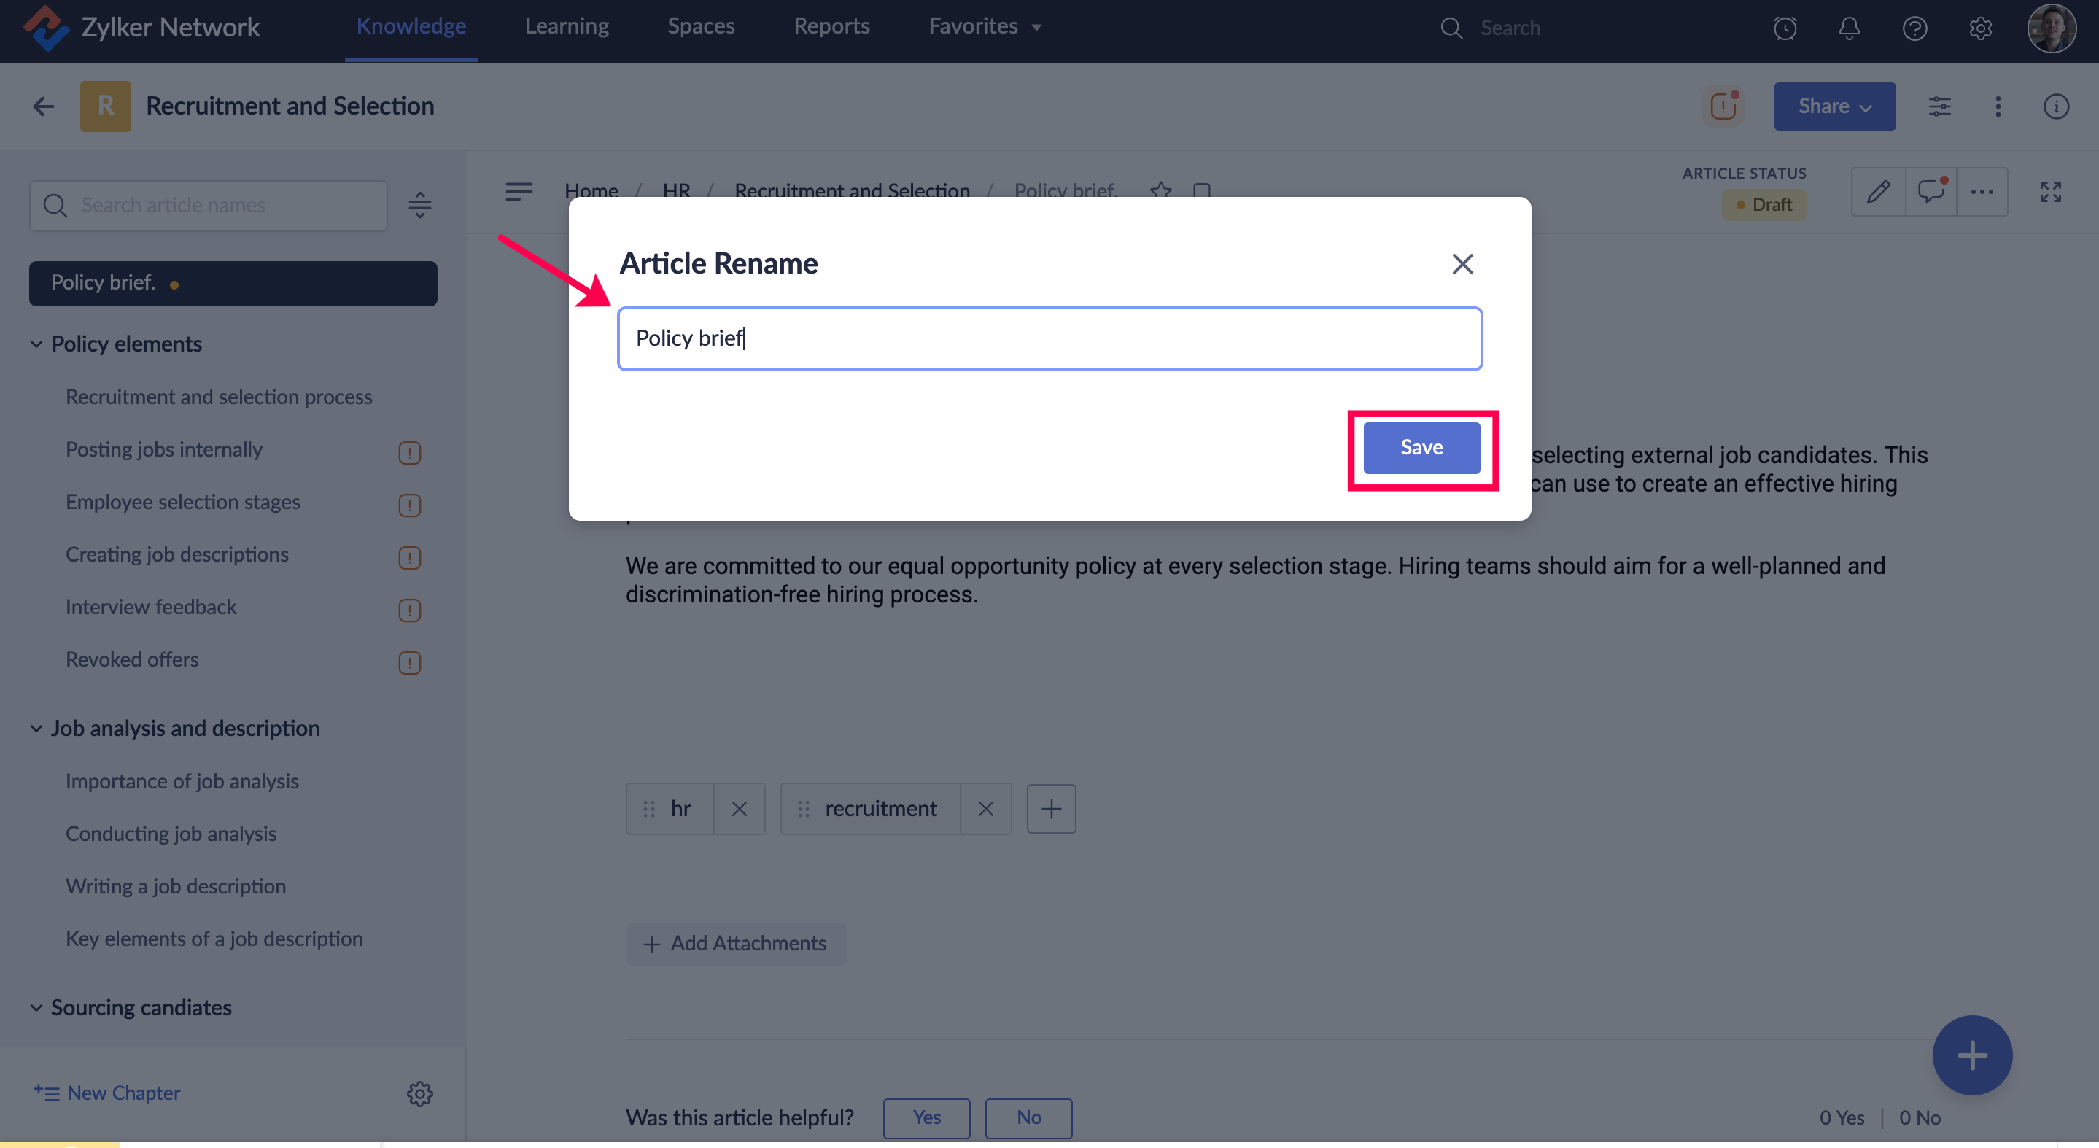Collapse the Policy elements chapter
Image resolution: width=2099 pixels, height=1148 pixels.
[36, 344]
